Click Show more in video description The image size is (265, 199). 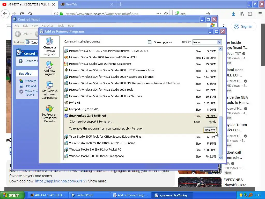click(97, 181)
